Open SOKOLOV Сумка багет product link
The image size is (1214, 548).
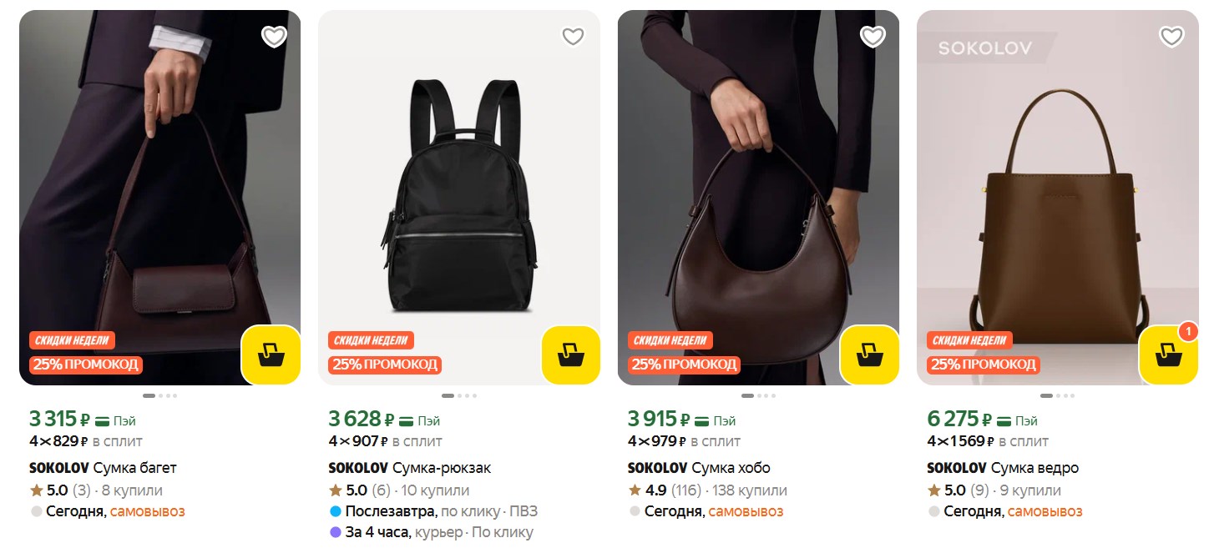coord(103,468)
